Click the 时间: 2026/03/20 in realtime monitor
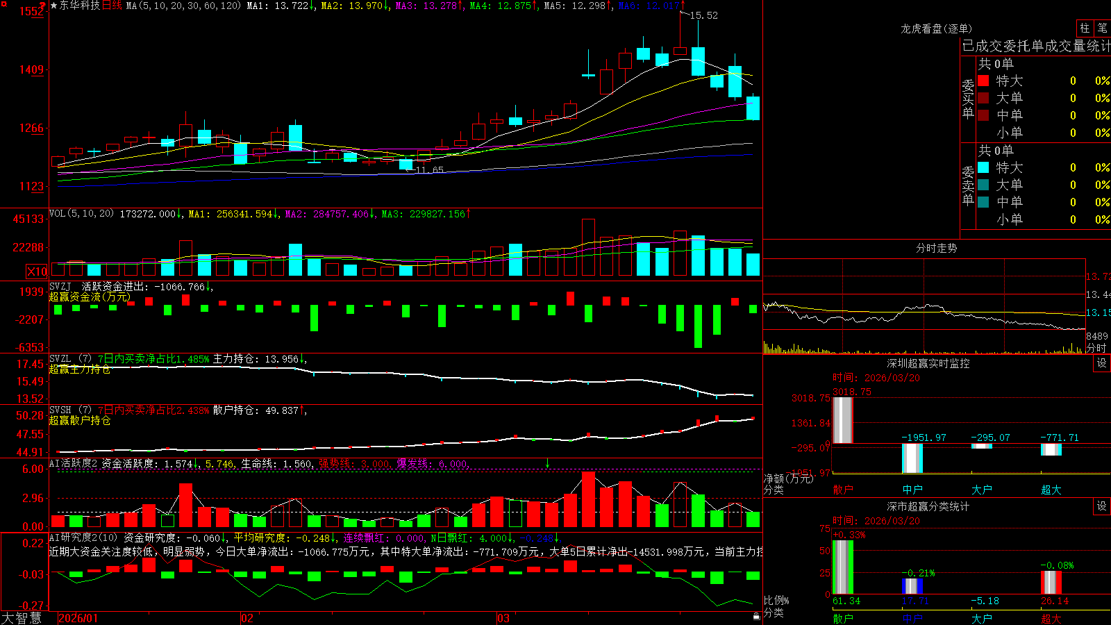The width and height of the screenshot is (1111, 625). coord(876,378)
